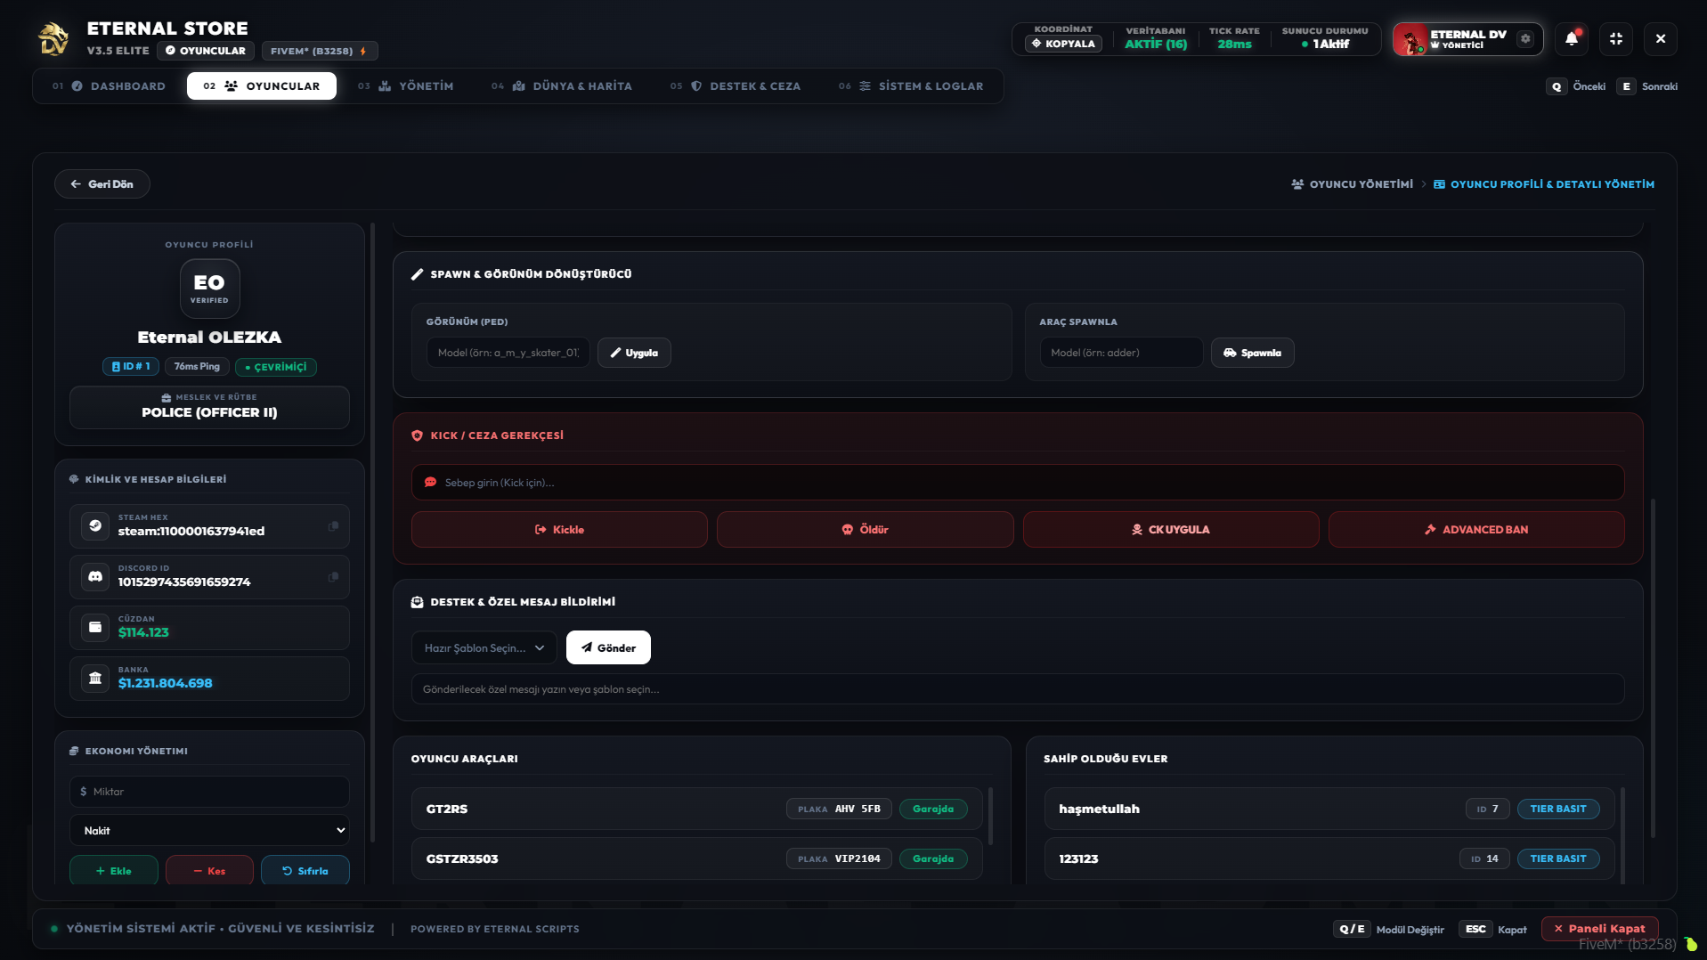
Task: Click TIER BASIT badge for haşmetullah house
Action: (x=1558, y=809)
